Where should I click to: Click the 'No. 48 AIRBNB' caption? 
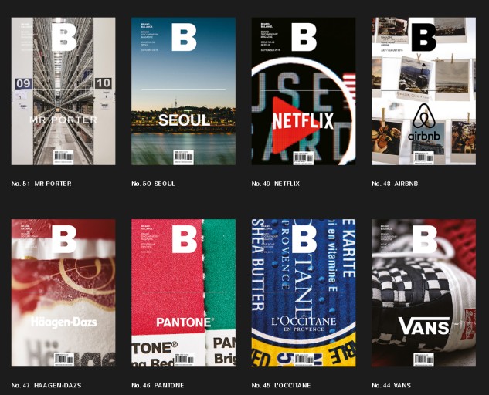coord(395,184)
